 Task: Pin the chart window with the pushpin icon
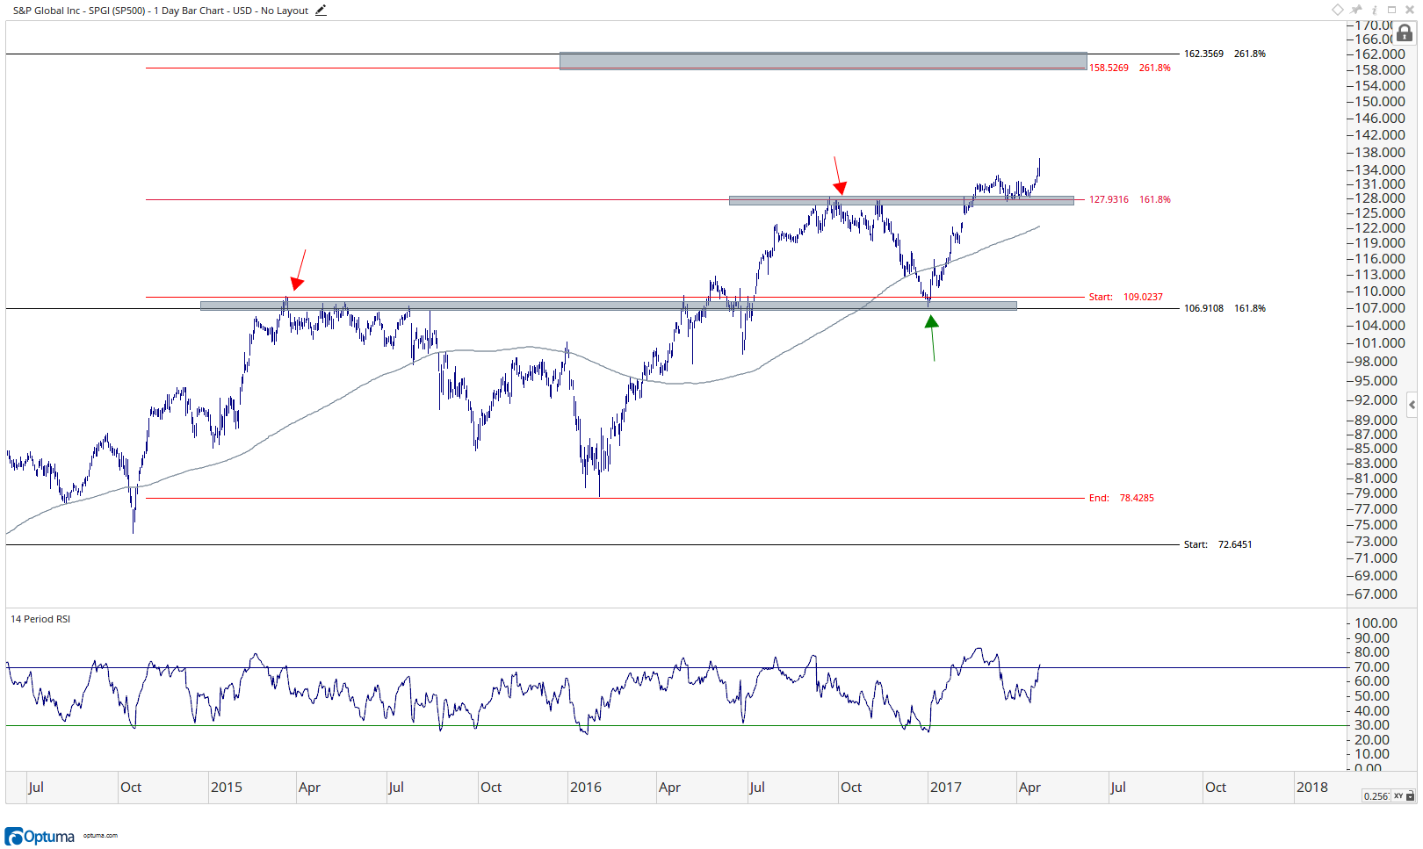click(x=1356, y=10)
